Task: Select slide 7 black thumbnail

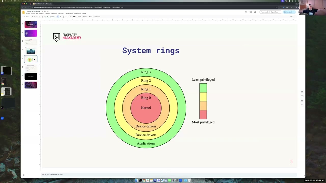Action: 31,76
